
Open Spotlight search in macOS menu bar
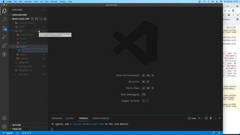coord(208,1)
